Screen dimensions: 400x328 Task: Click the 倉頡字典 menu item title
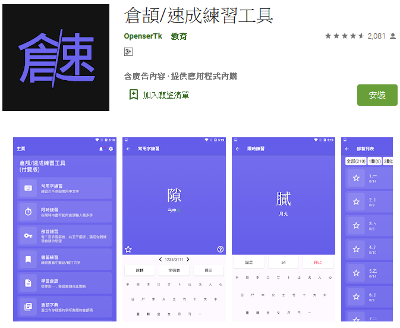(x=50, y=305)
